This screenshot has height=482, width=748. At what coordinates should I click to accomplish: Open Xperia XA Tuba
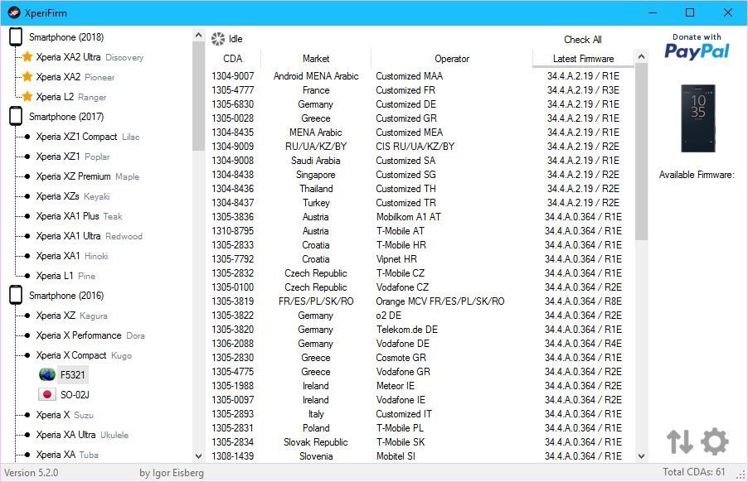[67, 455]
